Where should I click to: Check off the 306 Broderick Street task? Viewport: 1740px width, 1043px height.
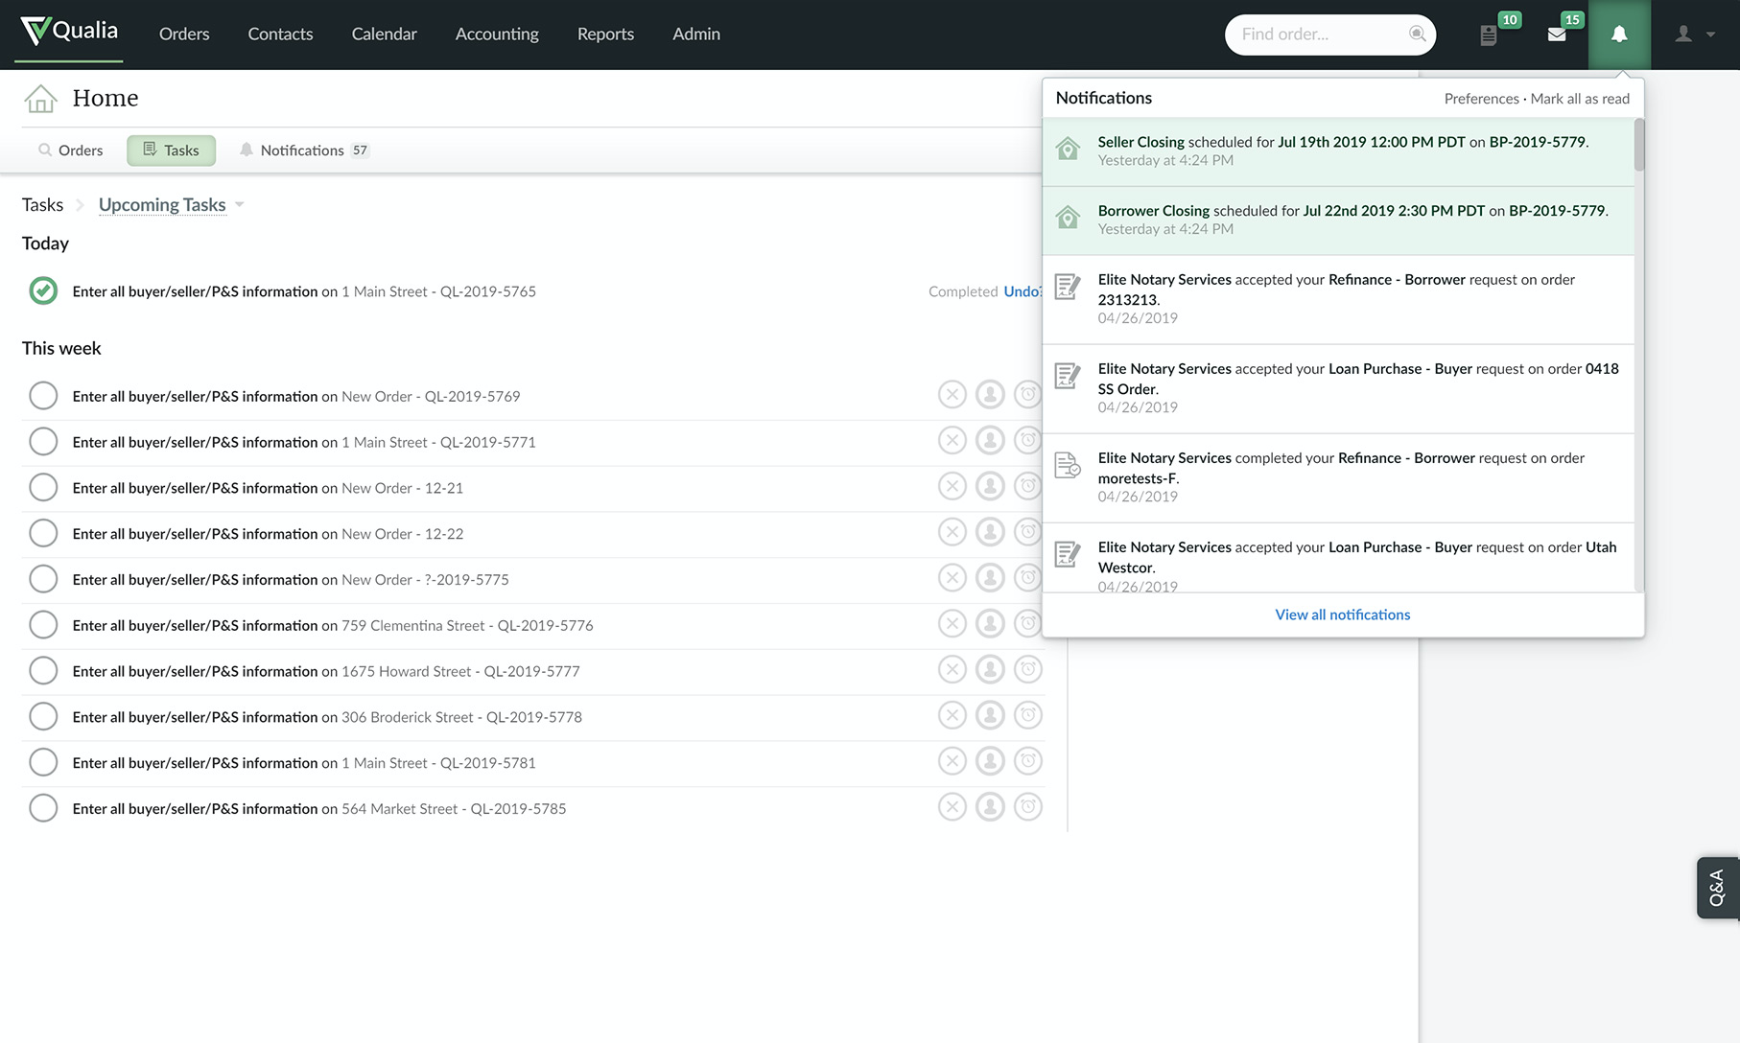(43, 715)
